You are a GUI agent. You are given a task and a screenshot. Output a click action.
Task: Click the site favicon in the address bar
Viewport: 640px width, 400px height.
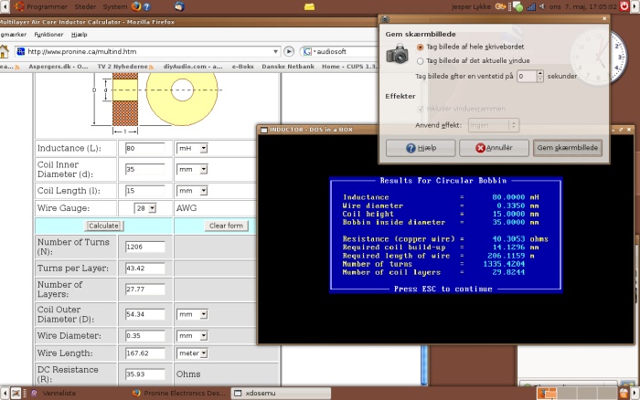[x=21, y=51]
